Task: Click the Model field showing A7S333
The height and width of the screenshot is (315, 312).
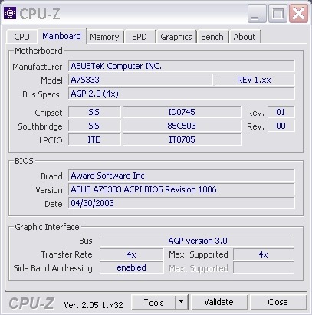Action: pyautogui.click(x=140, y=80)
